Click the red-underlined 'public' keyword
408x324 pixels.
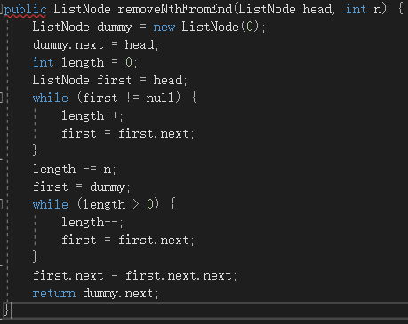point(25,10)
